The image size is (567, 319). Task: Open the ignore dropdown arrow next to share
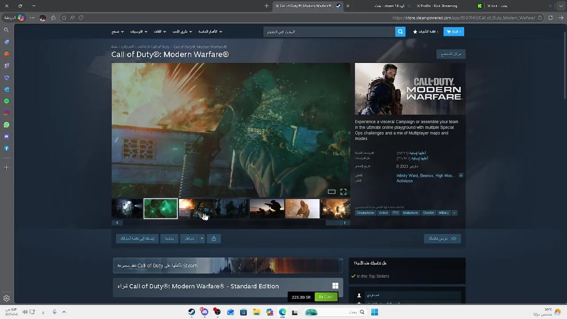(x=202, y=238)
